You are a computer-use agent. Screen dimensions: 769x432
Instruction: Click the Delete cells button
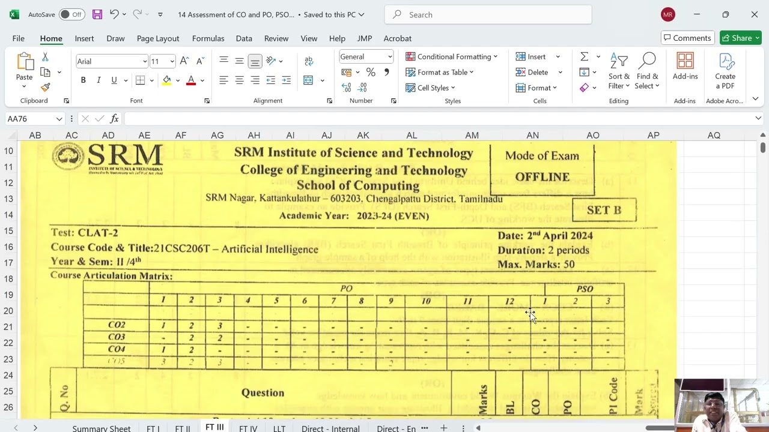[532, 72]
